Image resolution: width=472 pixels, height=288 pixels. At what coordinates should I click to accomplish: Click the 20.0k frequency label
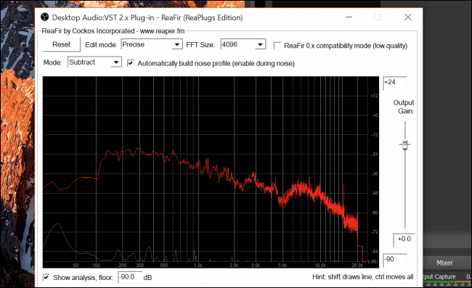click(x=357, y=266)
